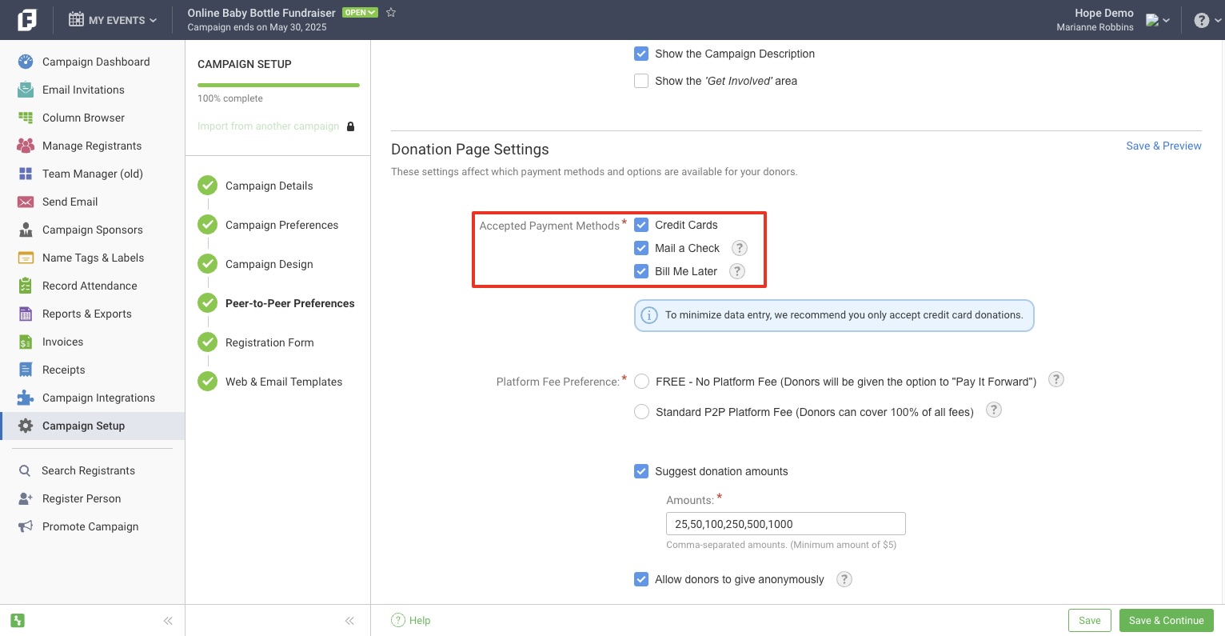The image size is (1225, 636).
Task: Go to Campaign Design setup step
Action: [x=269, y=264]
